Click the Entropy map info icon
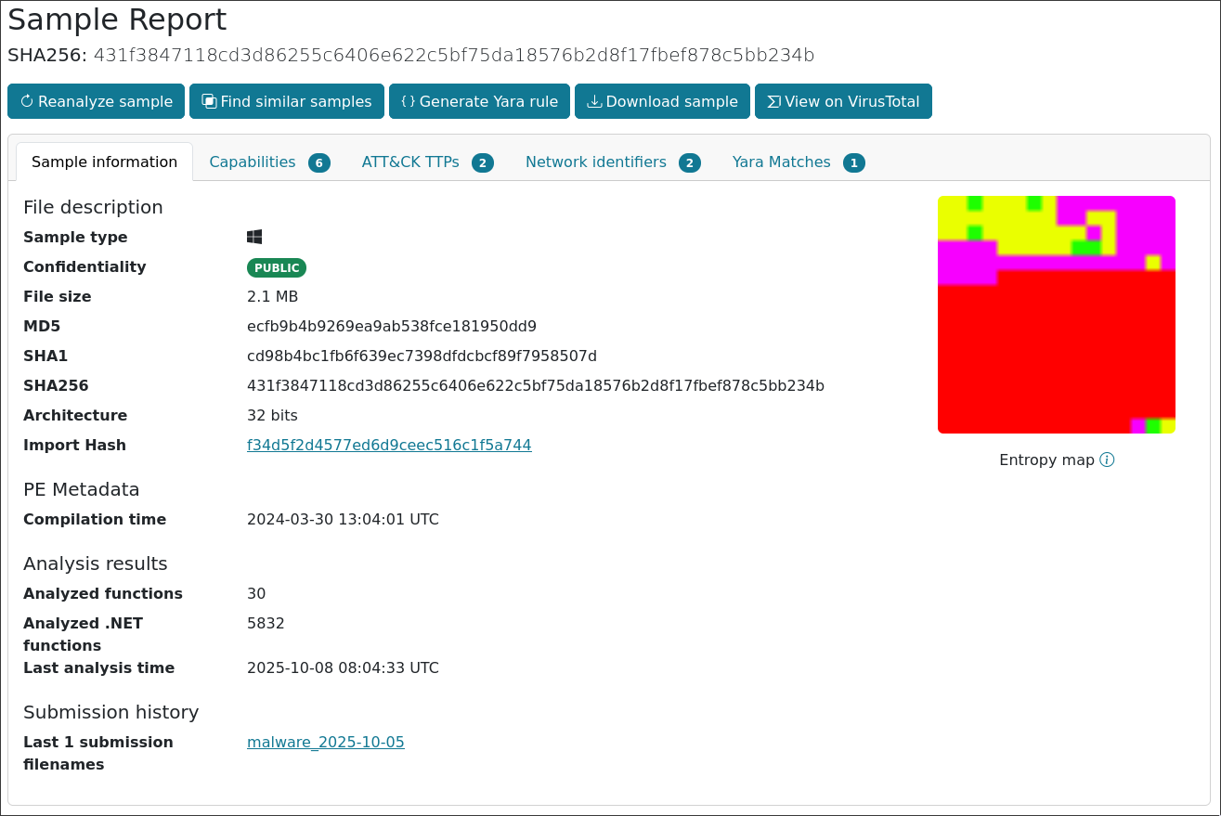 click(x=1107, y=460)
